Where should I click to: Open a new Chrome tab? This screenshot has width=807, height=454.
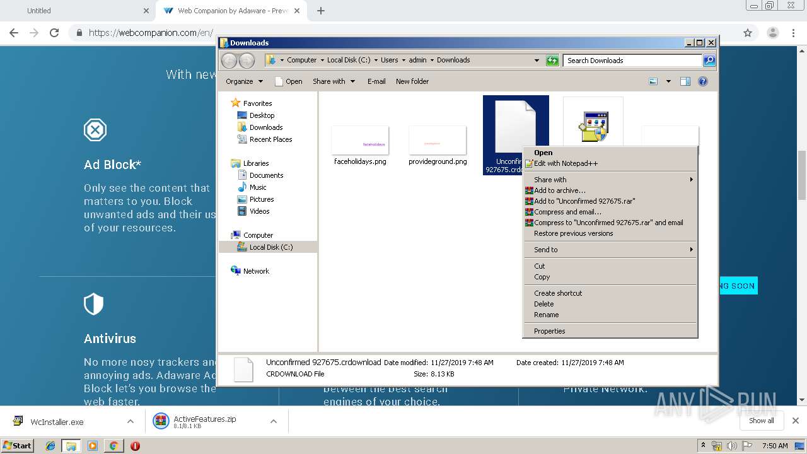pos(321,11)
